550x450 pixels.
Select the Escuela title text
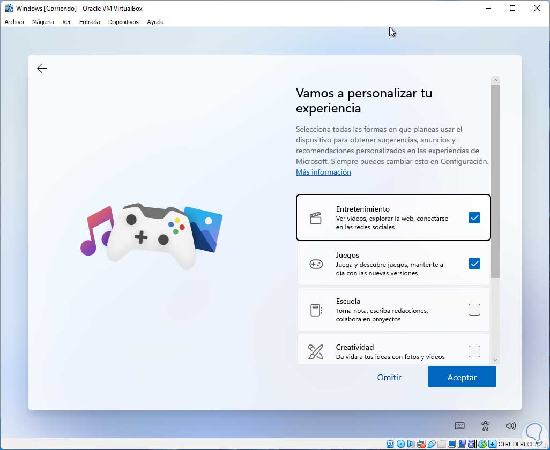[348, 301]
